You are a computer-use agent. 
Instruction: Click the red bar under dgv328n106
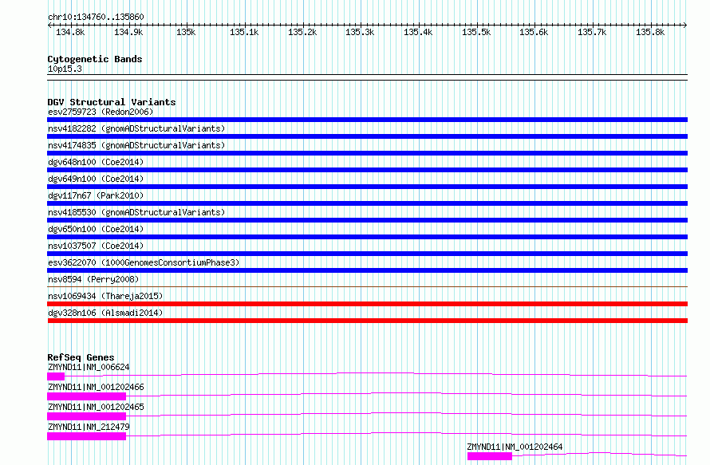click(367, 321)
